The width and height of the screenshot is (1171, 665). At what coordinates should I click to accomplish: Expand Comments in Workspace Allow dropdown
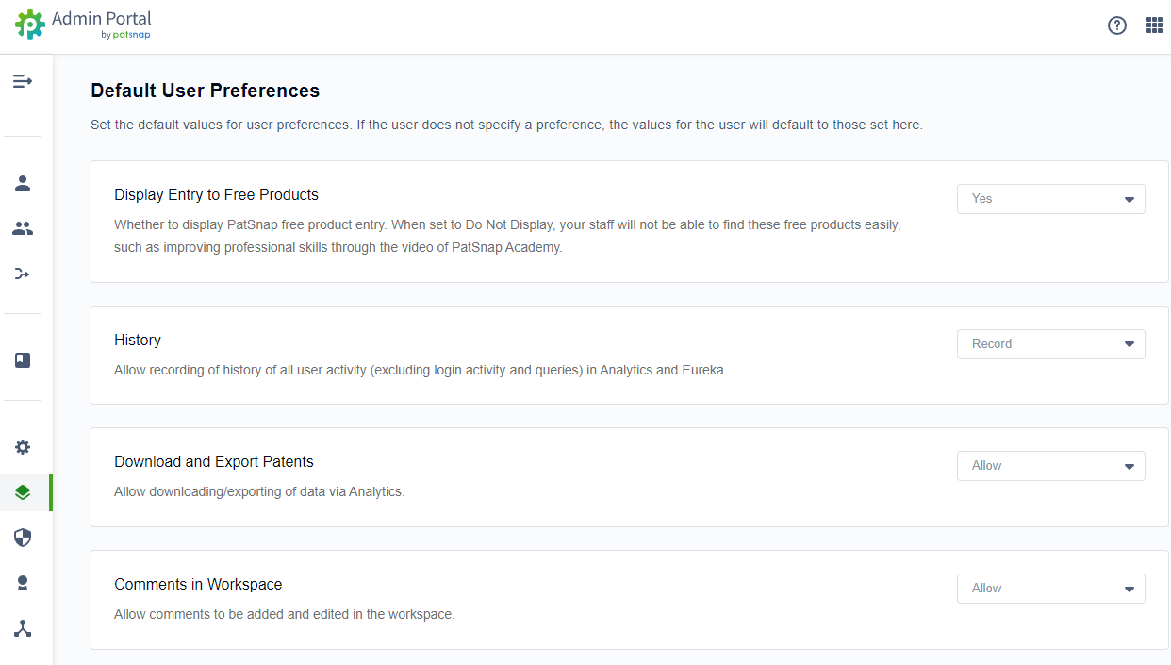(1050, 589)
